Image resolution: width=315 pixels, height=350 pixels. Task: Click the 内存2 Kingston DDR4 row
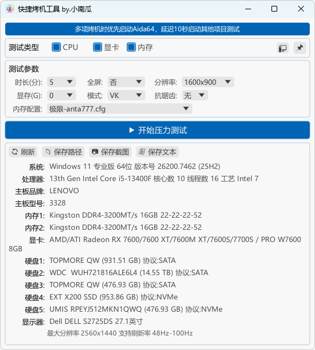coord(113,228)
